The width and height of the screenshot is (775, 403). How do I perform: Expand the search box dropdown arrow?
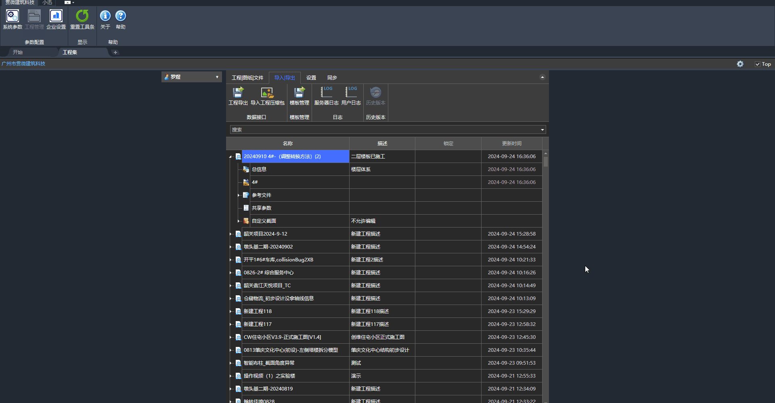click(x=542, y=130)
